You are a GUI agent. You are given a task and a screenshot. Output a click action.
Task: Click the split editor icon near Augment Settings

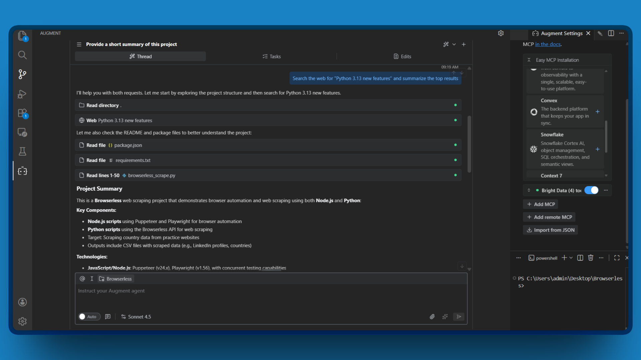click(611, 33)
